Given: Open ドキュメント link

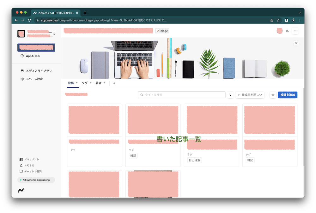Looking at the screenshot, I should pos(29,159).
